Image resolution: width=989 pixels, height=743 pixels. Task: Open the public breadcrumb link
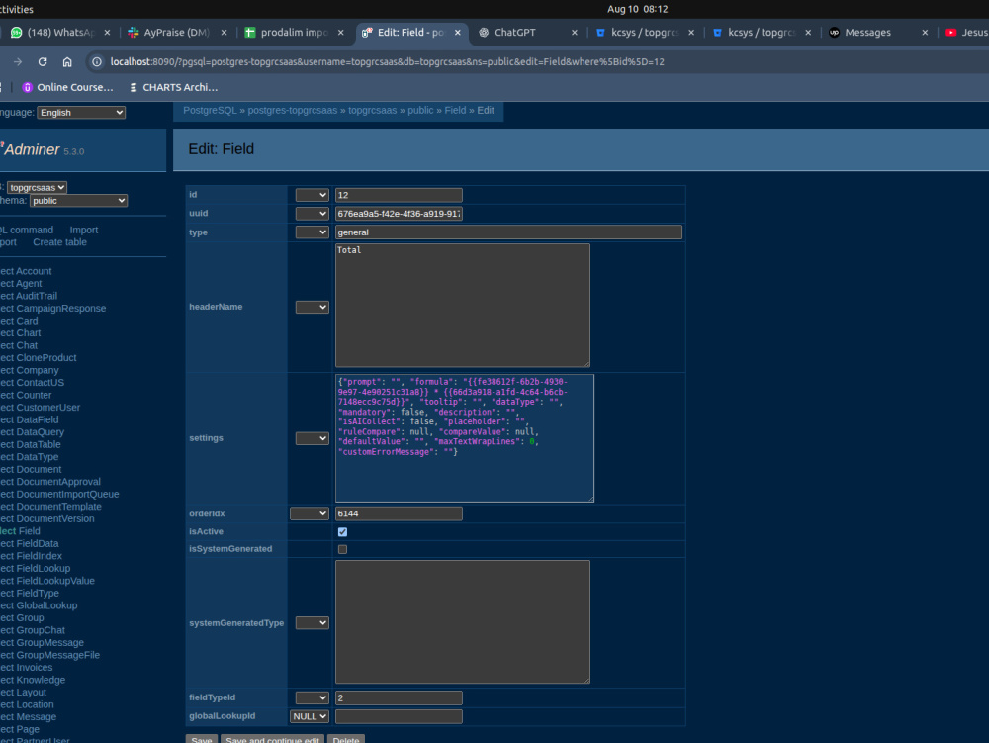pos(420,111)
